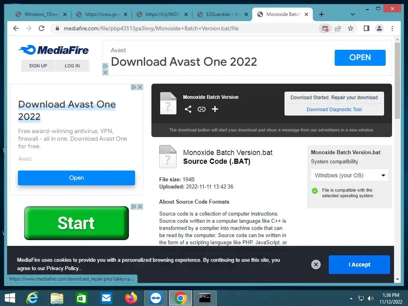Viewport: 408px width, 306px height.
Task: Switch to TeamViewer in taskbar
Action: (x=156, y=298)
